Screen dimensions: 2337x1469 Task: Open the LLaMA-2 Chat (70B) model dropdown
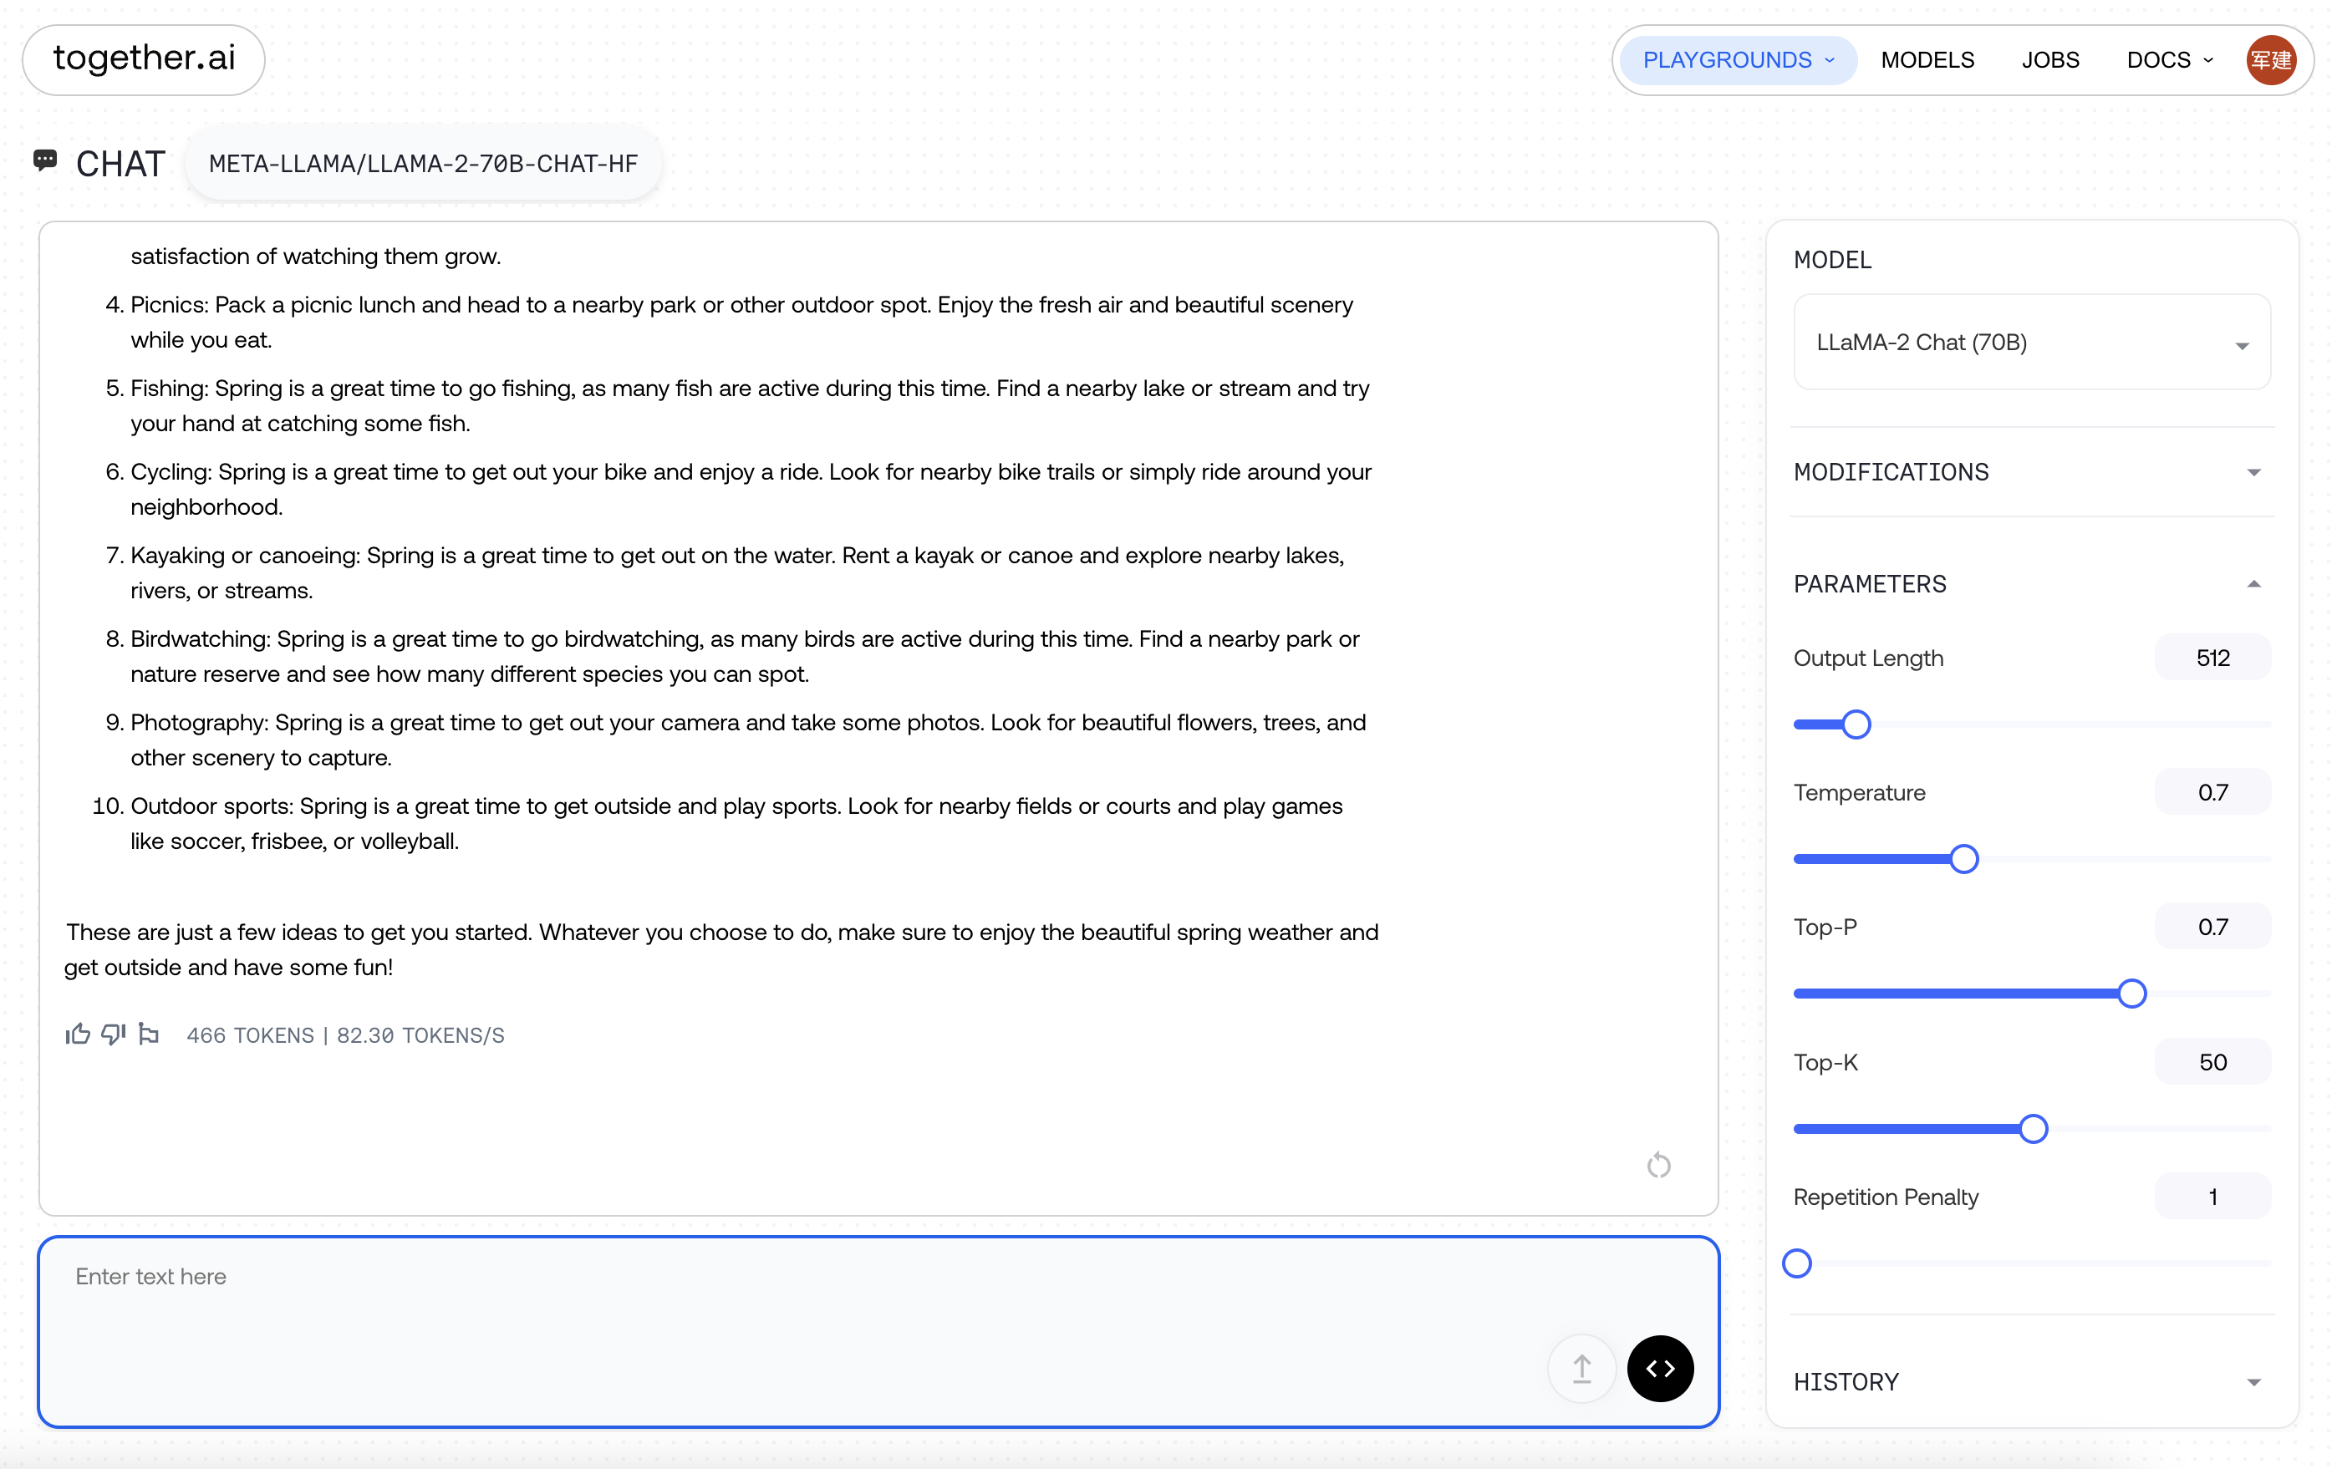click(x=2031, y=343)
